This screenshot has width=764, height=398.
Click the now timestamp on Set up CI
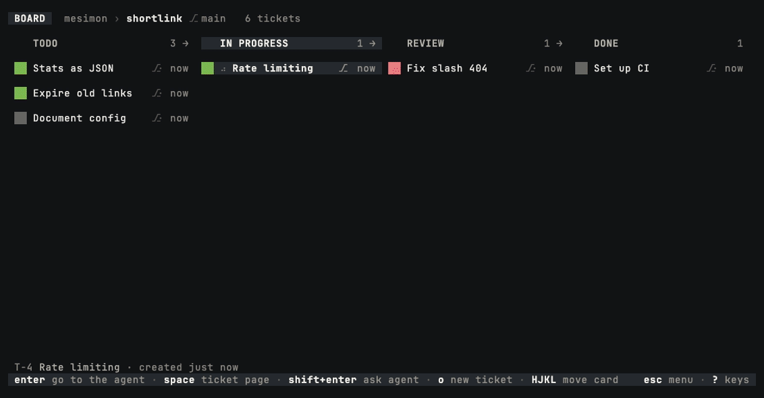tap(734, 69)
